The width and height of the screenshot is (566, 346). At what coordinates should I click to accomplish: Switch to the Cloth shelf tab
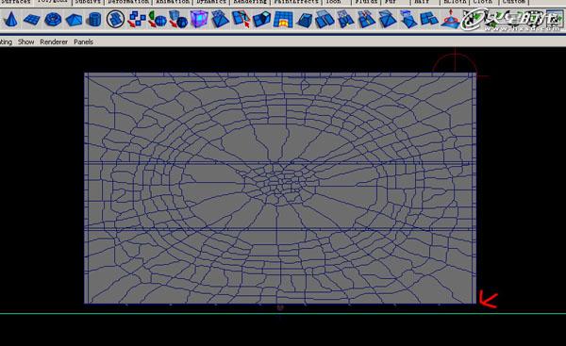click(x=483, y=2)
